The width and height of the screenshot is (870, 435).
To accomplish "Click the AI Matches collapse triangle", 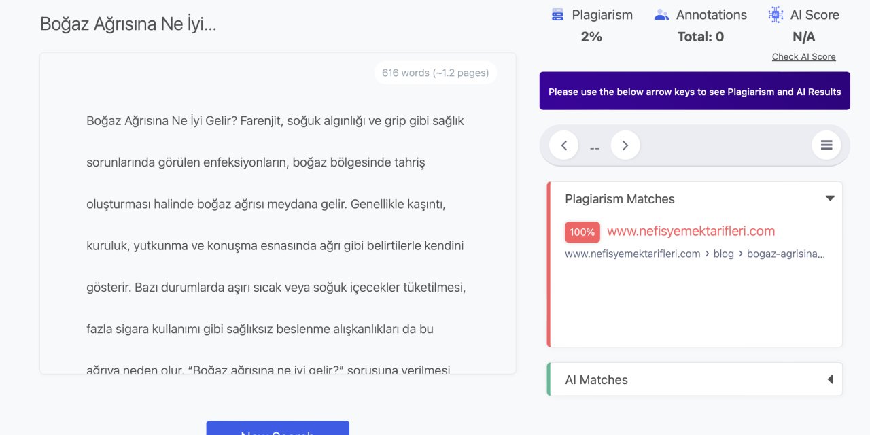I will [831, 379].
